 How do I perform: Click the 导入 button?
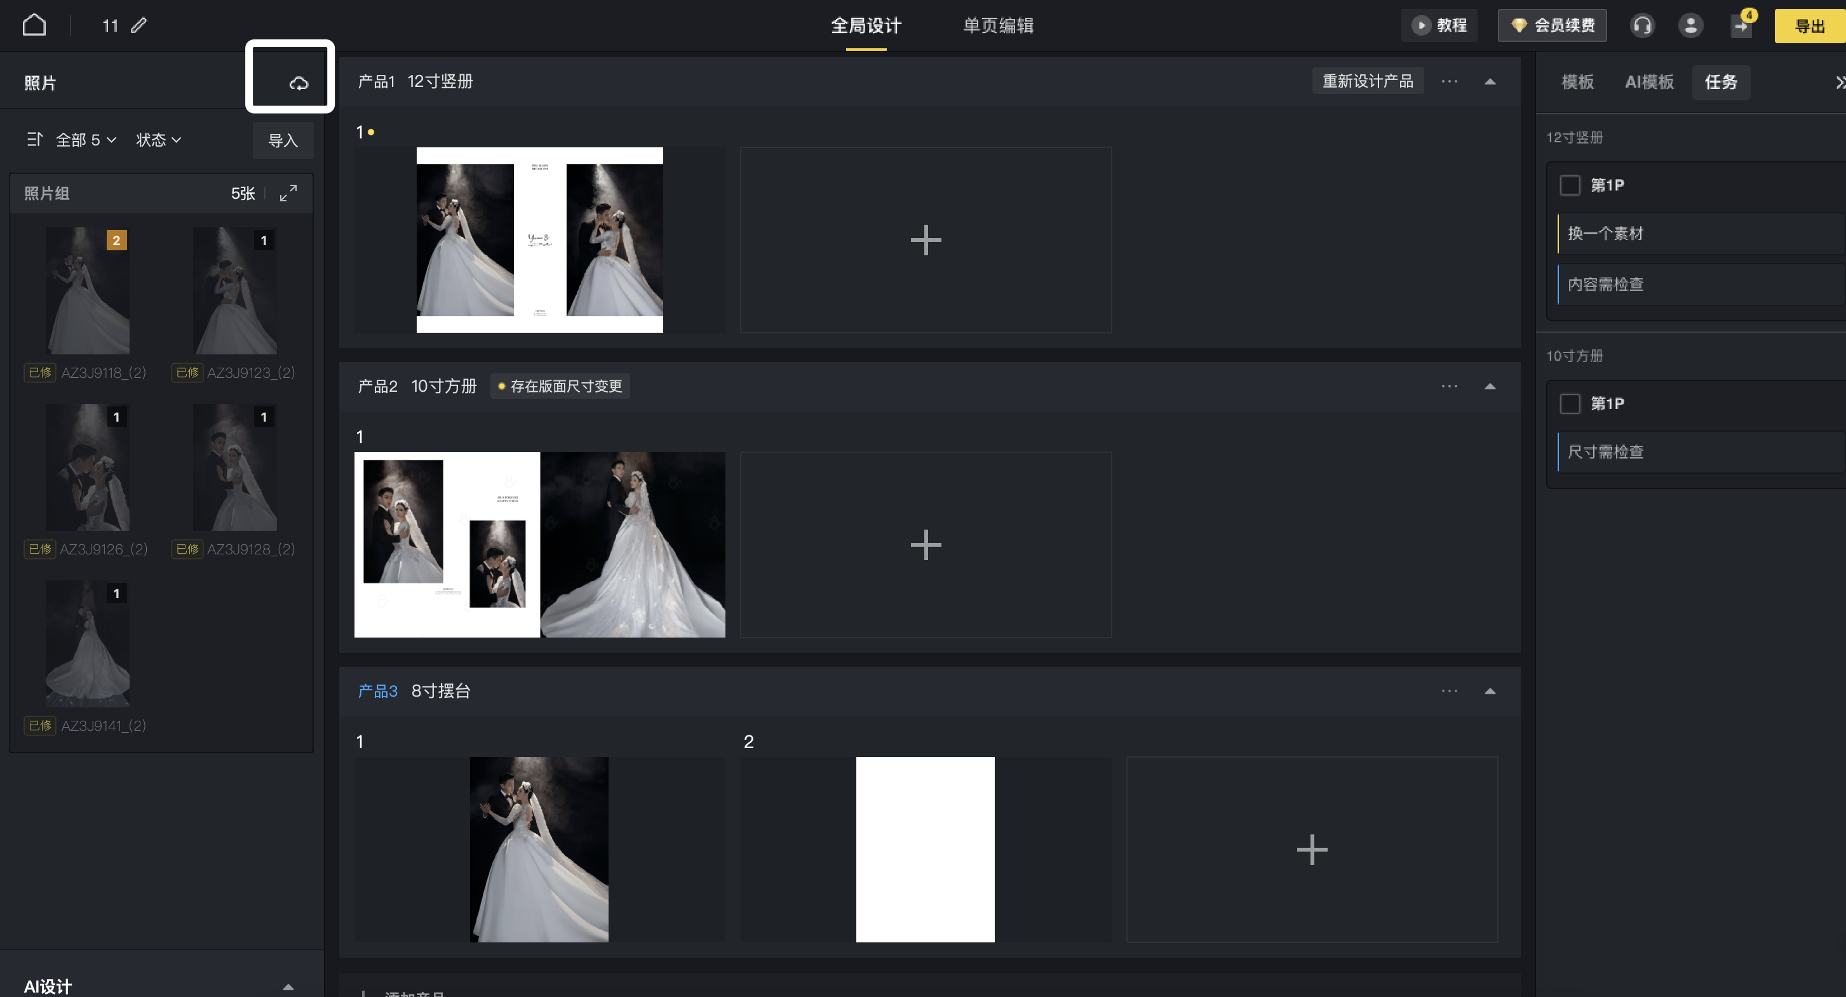[282, 140]
